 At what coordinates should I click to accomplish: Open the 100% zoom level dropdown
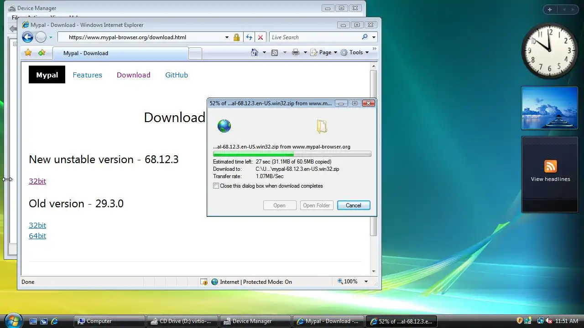[x=366, y=282]
